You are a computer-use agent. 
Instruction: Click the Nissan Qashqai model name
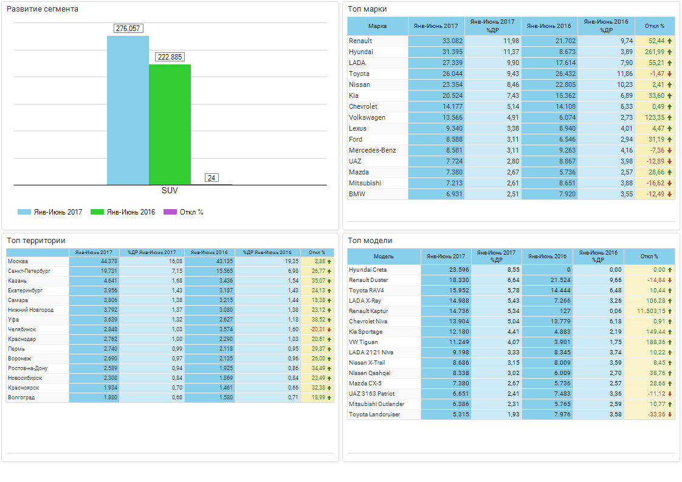point(370,373)
